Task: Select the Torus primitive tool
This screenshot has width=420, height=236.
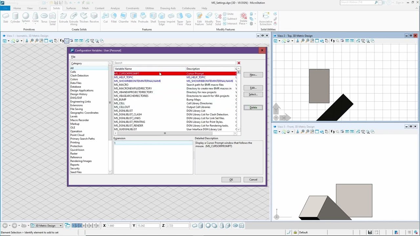Action: click(44, 18)
